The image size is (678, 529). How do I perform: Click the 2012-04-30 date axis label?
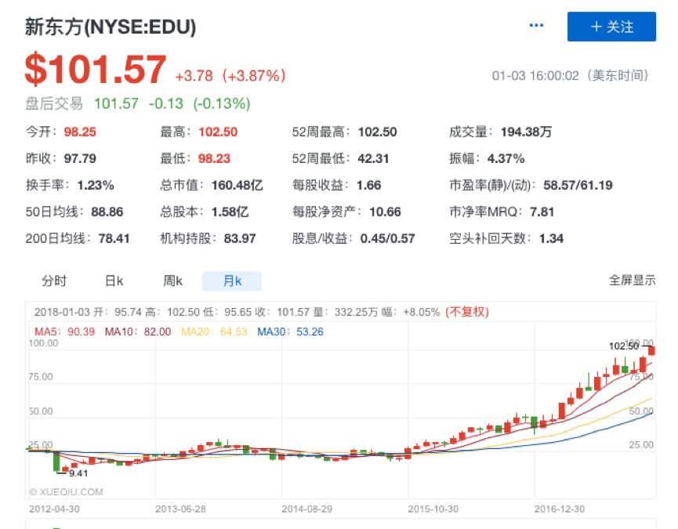tap(55, 509)
